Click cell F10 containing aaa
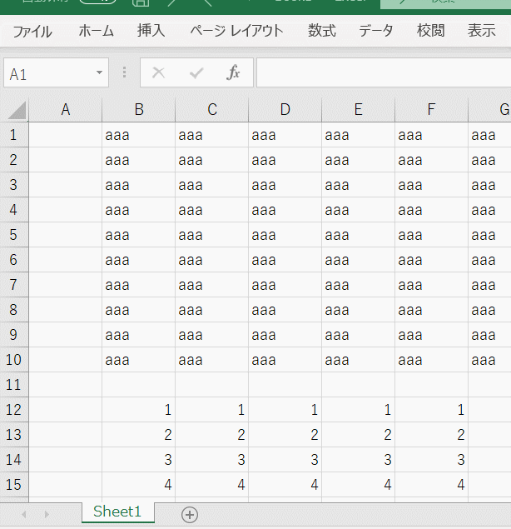Viewport: 511px width, 529px height. [431, 359]
